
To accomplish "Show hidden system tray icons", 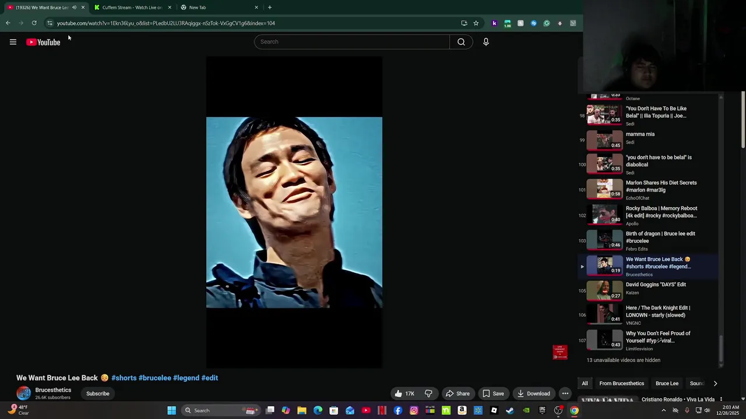I will (663, 410).
